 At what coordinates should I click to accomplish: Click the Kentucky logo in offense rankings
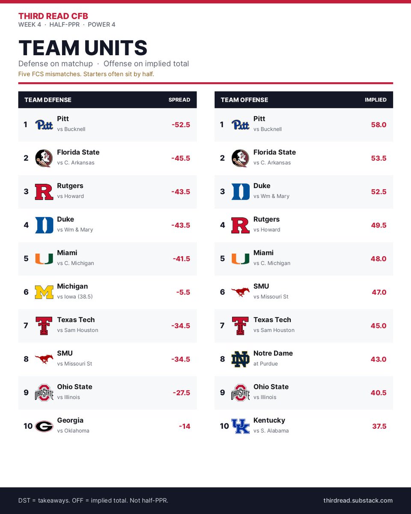[x=240, y=426]
